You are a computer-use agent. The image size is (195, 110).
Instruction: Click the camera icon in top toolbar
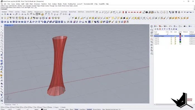(147, 12)
